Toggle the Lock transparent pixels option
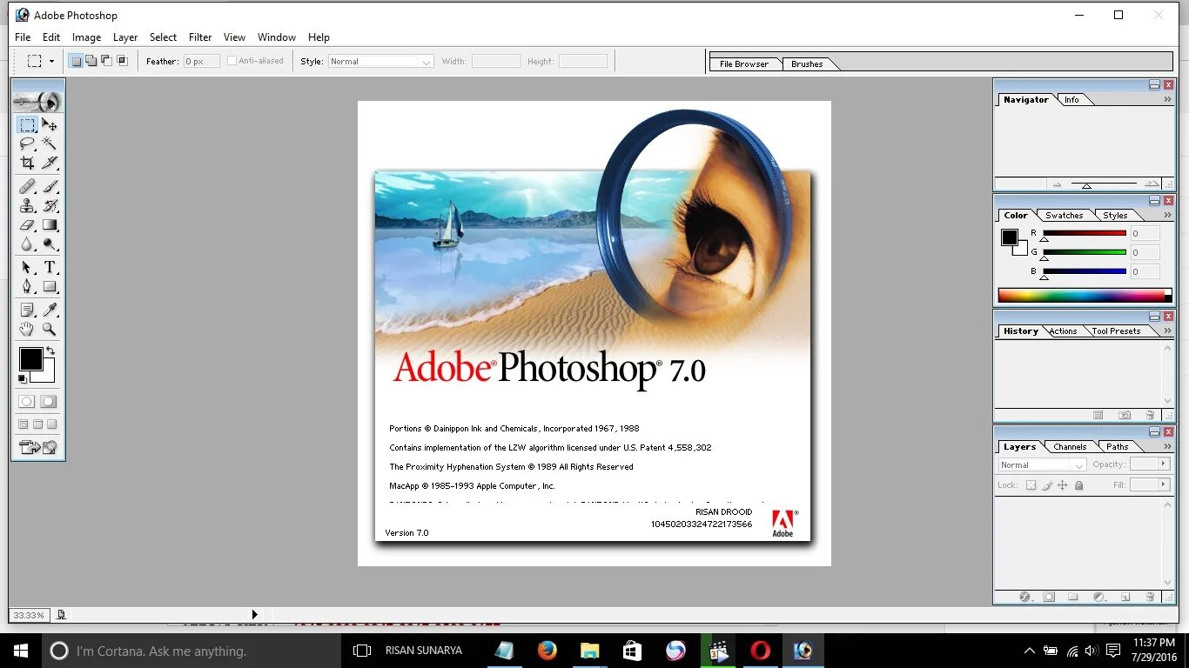 pos(1031,485)
